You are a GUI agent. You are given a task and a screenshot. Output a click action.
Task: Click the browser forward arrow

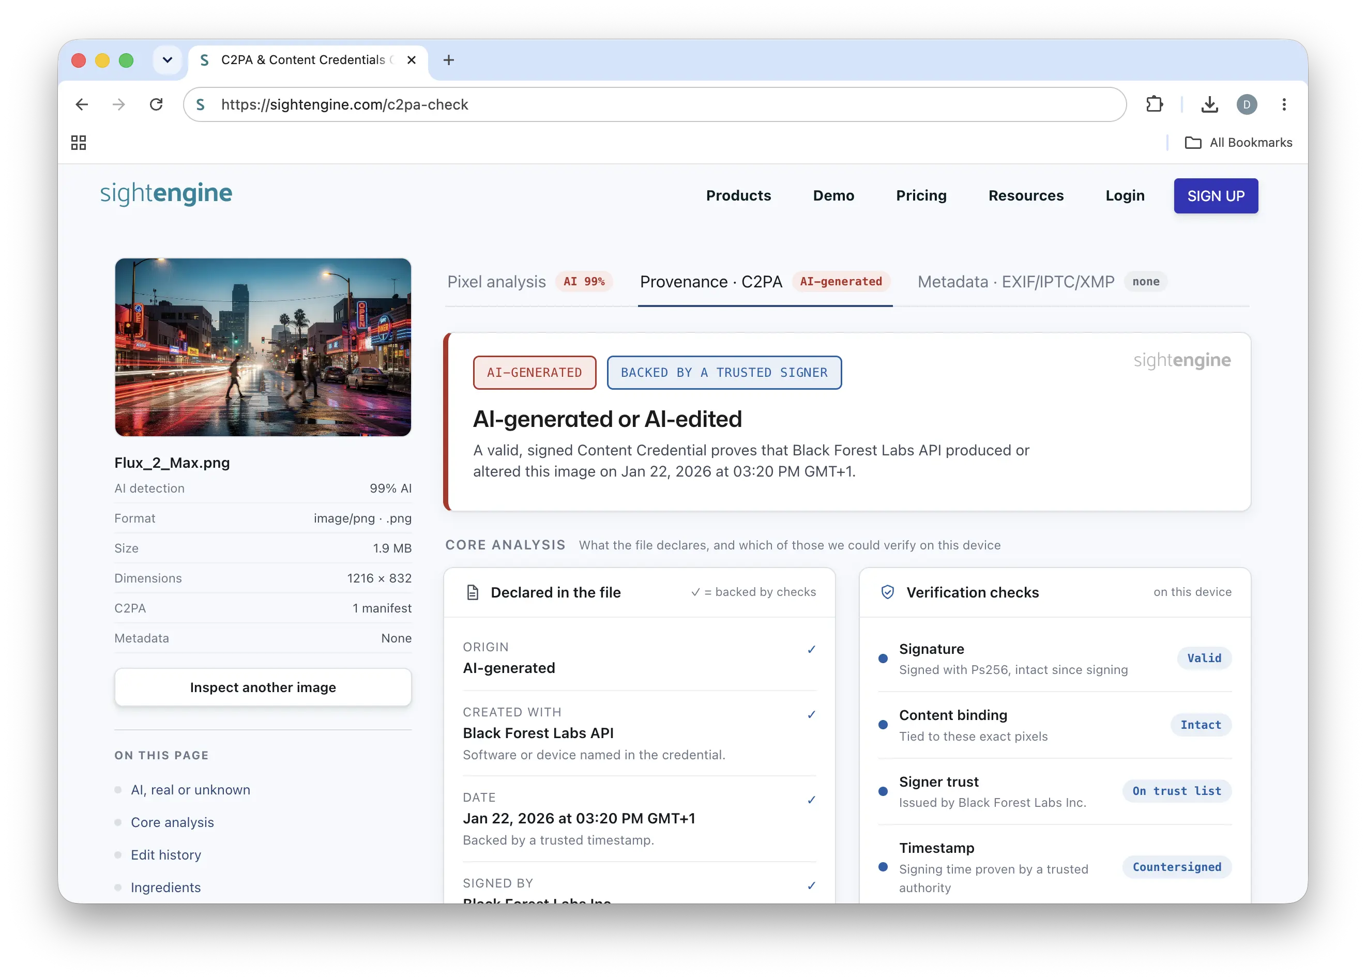[118, 104]
